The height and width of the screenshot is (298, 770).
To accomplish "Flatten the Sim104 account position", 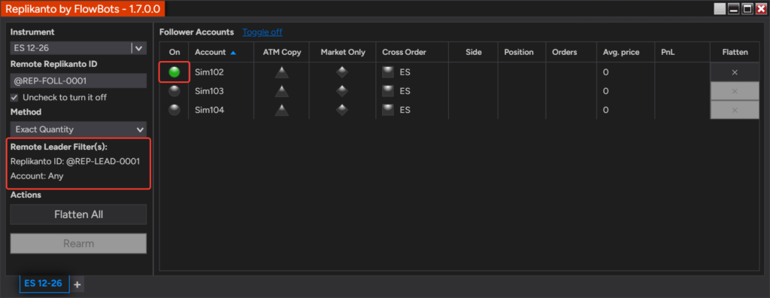I will 735,110.
